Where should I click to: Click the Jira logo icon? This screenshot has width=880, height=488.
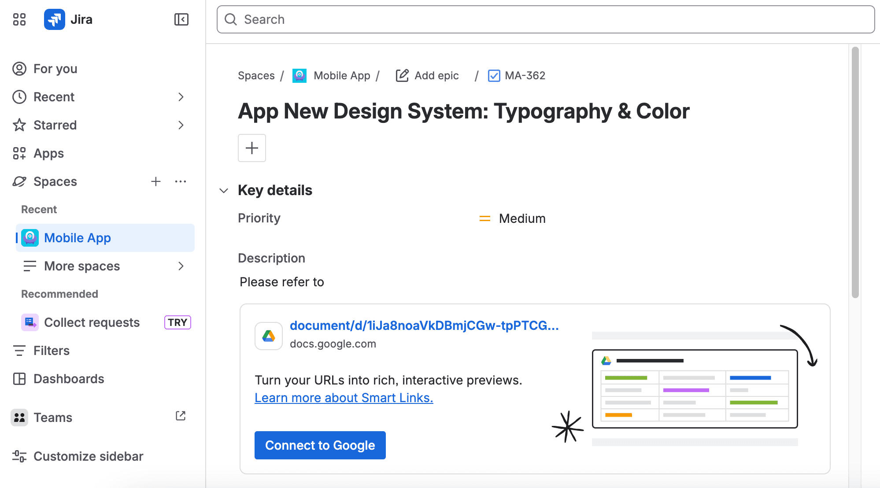tap(54, 19)
